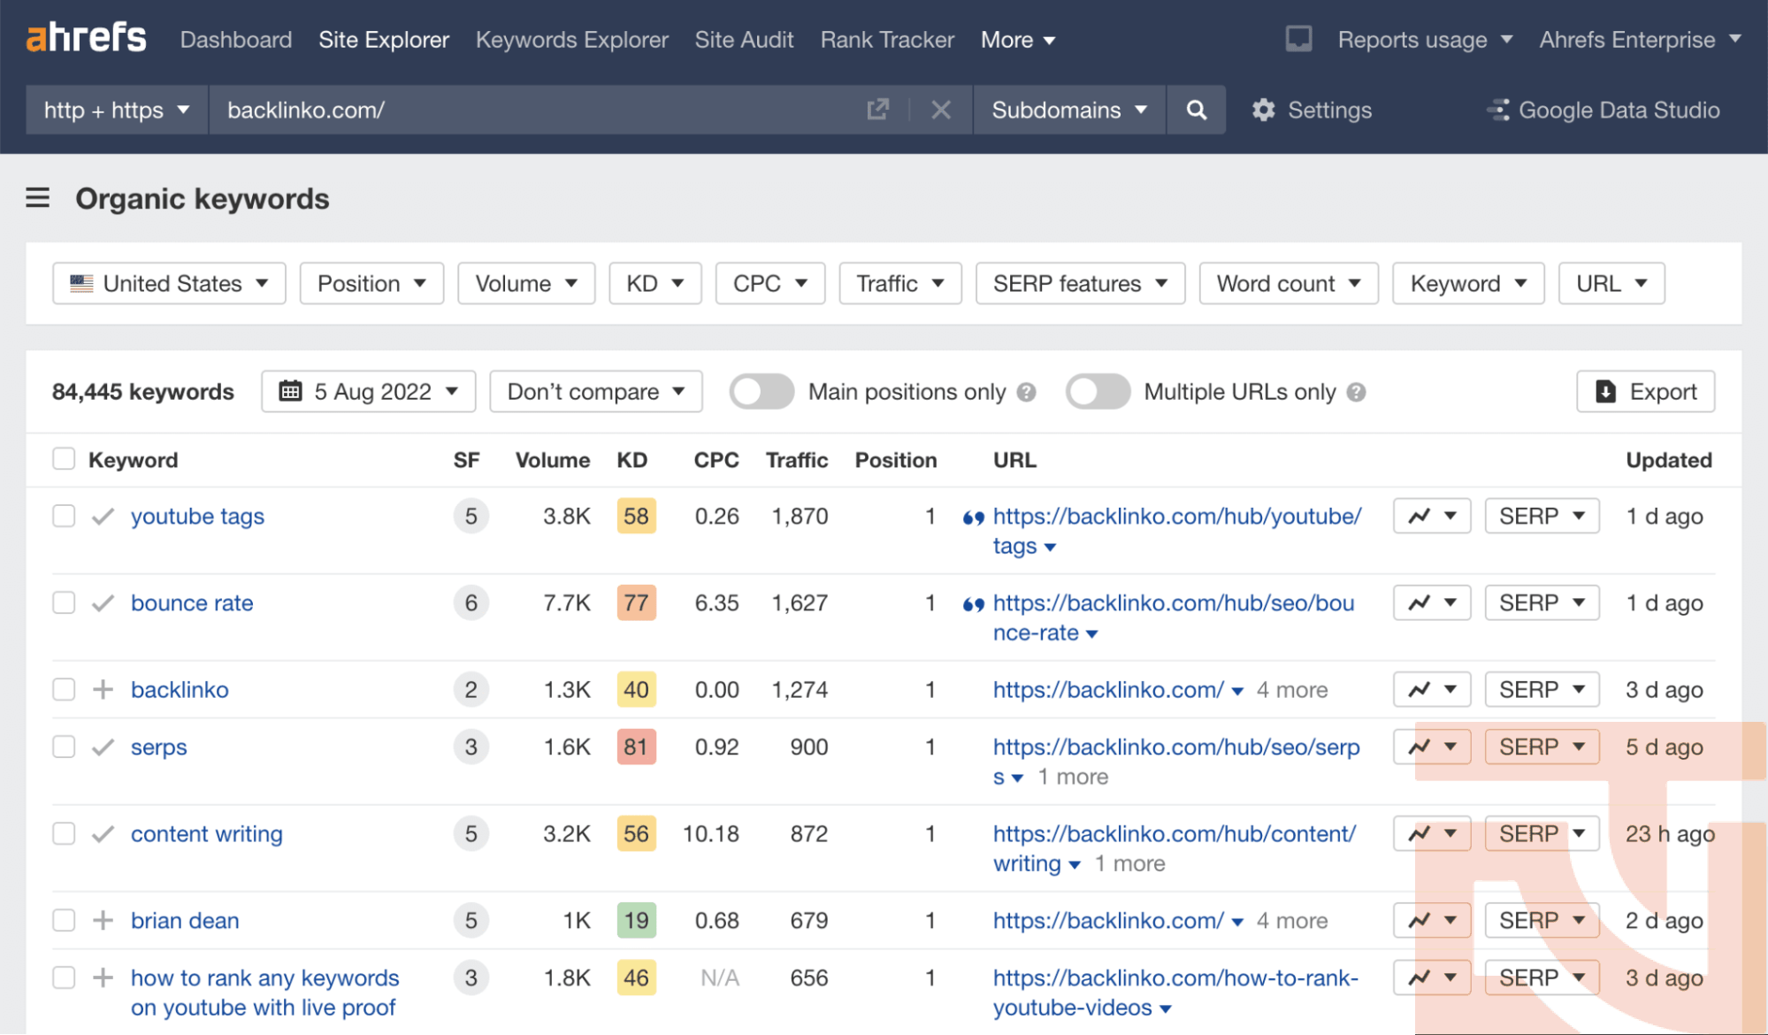This screenshot has width=1768, height=1035.
Task: Select the backlinko row checkbox
Action: point(64,689)
